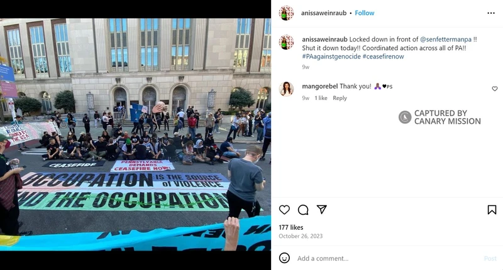
Task: View who liked mangorebel's comment
Action: (x=321, y=98)
